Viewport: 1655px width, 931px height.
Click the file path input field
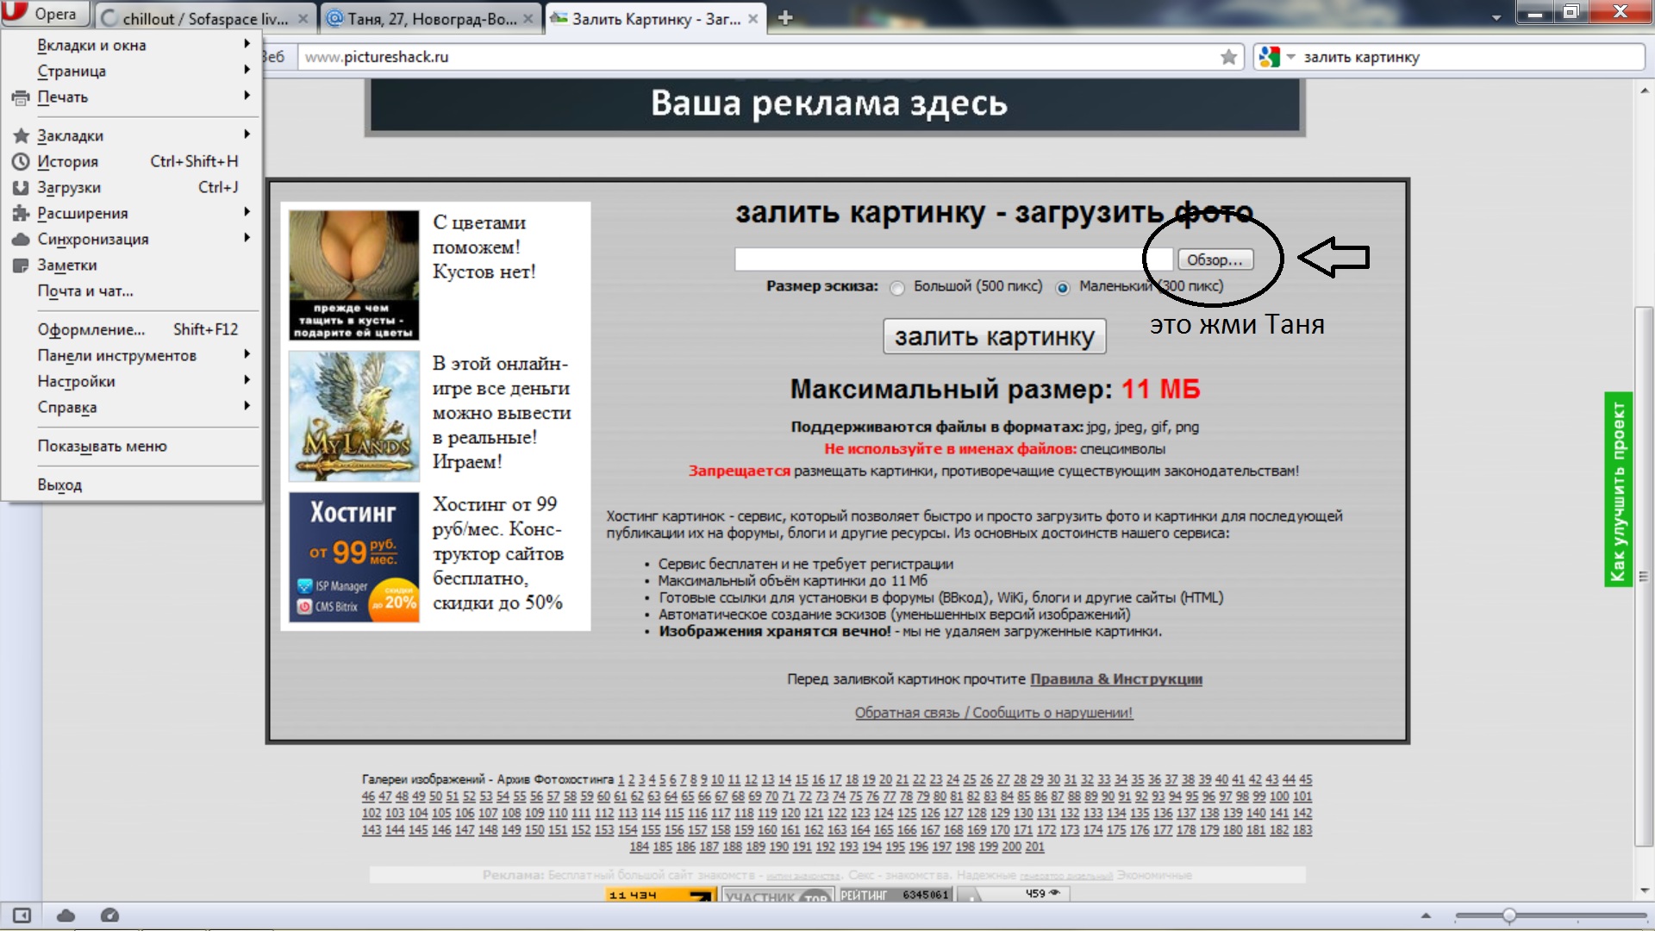(953, 259)
